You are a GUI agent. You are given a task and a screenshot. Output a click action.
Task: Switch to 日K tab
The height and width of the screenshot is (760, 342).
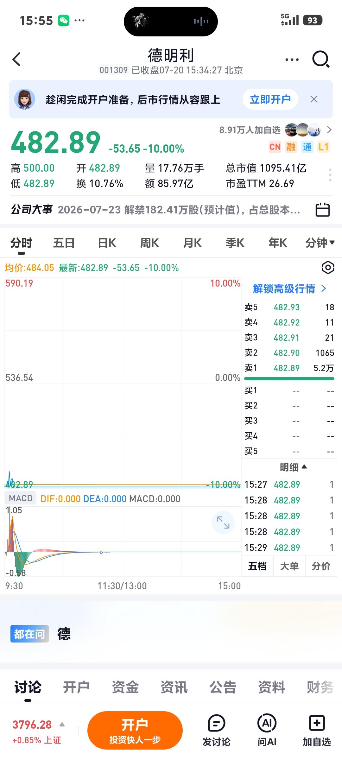(107, 243)
